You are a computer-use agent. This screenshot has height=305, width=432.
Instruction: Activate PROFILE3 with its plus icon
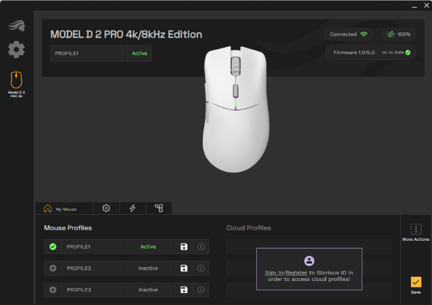(53, 290)
